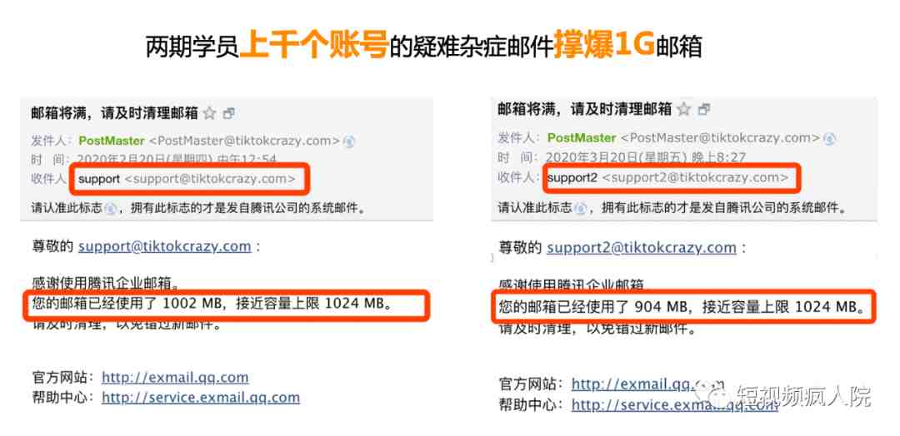Image resolution: width=900 pixels, height=436 pixels.
Task: Star the right mailbox-full email
Action: click(x=683, y=109)
